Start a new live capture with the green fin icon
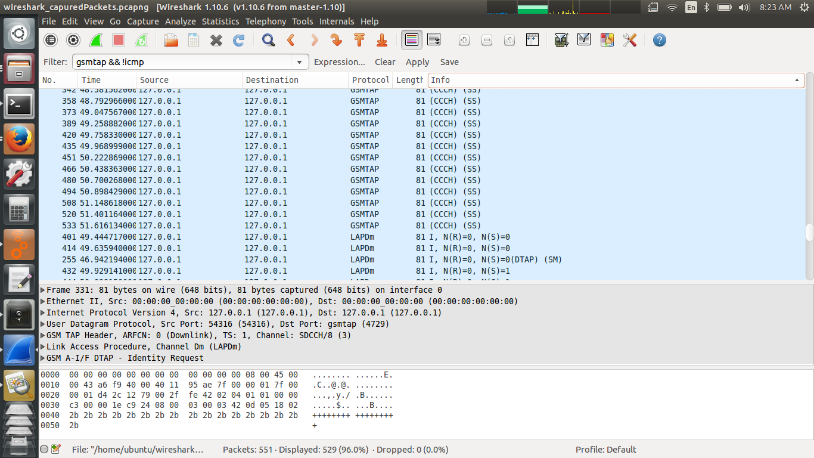The height and width of the screenshot is (458, 814). click(x=96, y=40)
